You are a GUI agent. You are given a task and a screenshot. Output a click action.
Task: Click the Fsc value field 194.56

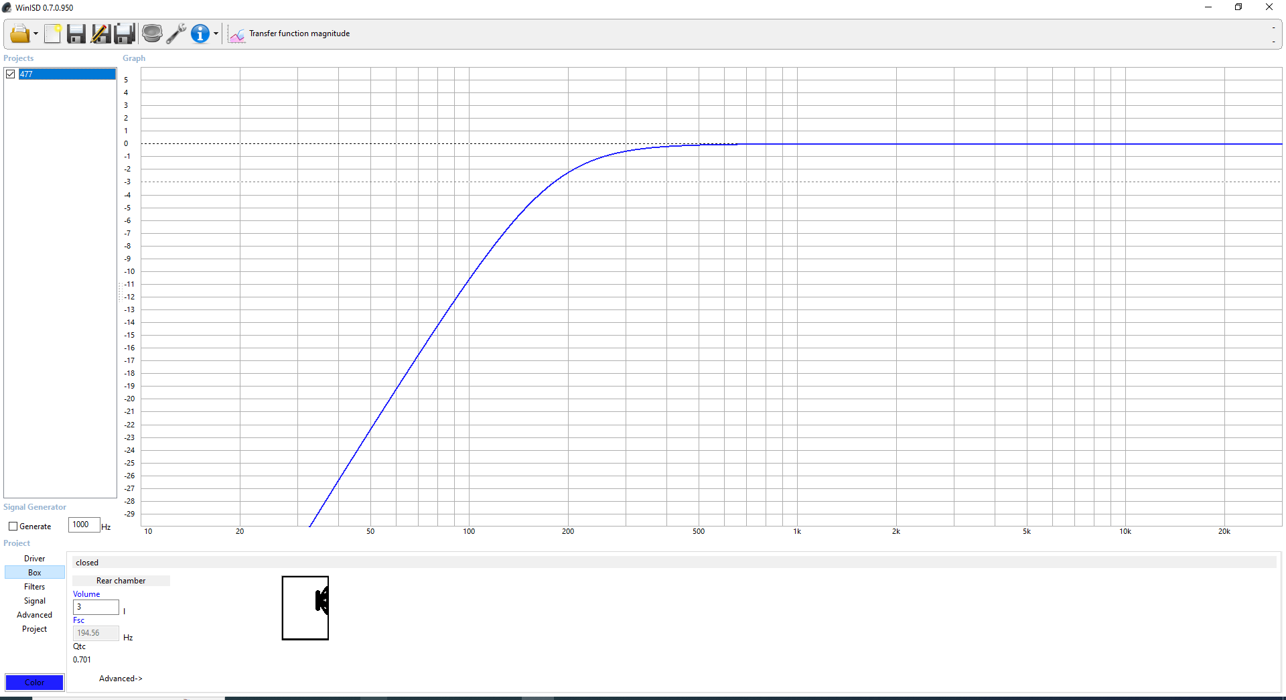(96, 633)
